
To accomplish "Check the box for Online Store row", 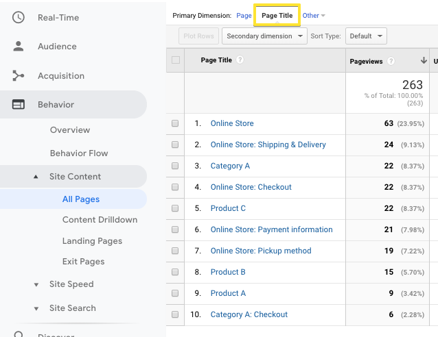I will [x=175, y=124].
